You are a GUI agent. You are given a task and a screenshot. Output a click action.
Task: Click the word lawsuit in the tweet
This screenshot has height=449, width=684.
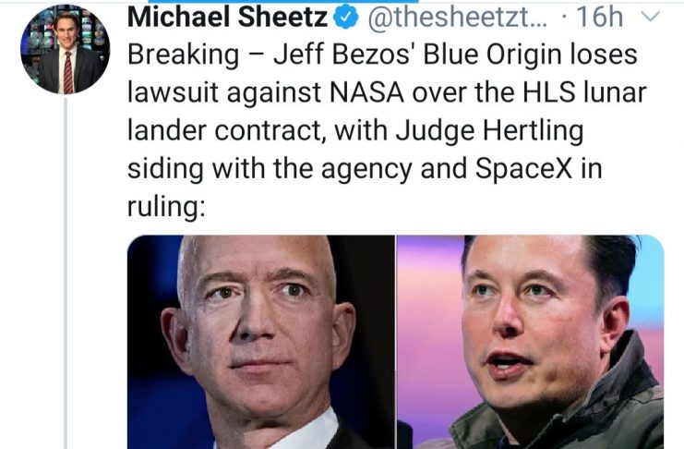[x=174, y=92]
